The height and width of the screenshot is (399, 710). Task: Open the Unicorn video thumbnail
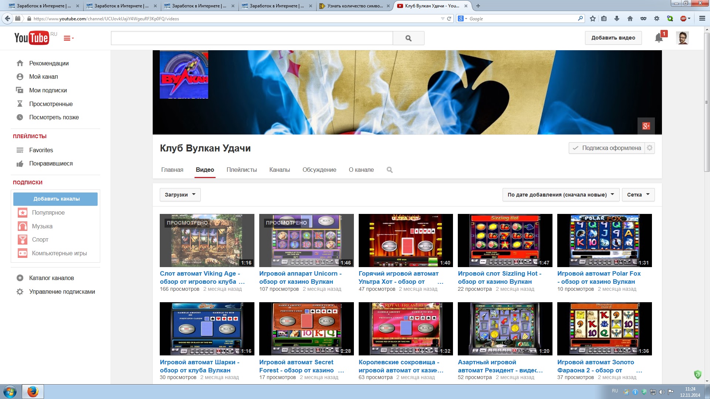click(x=306, y=241)
